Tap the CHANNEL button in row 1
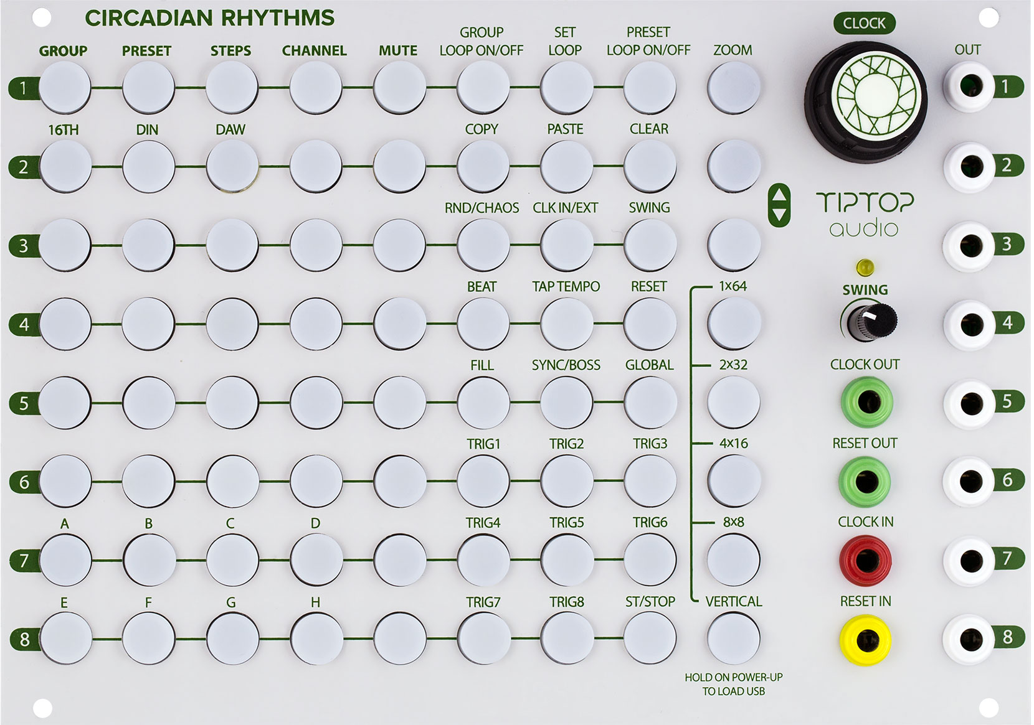 click(x=315, y=88)
